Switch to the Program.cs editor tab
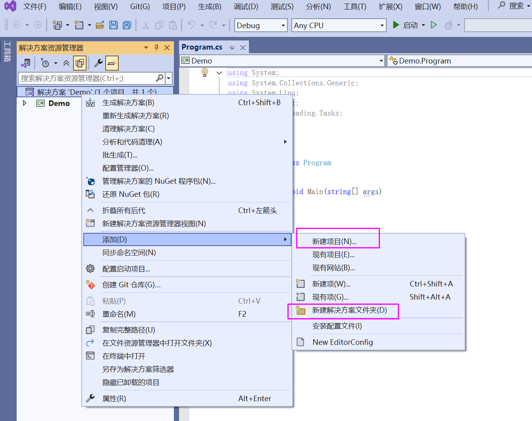 tap(202, 47)
